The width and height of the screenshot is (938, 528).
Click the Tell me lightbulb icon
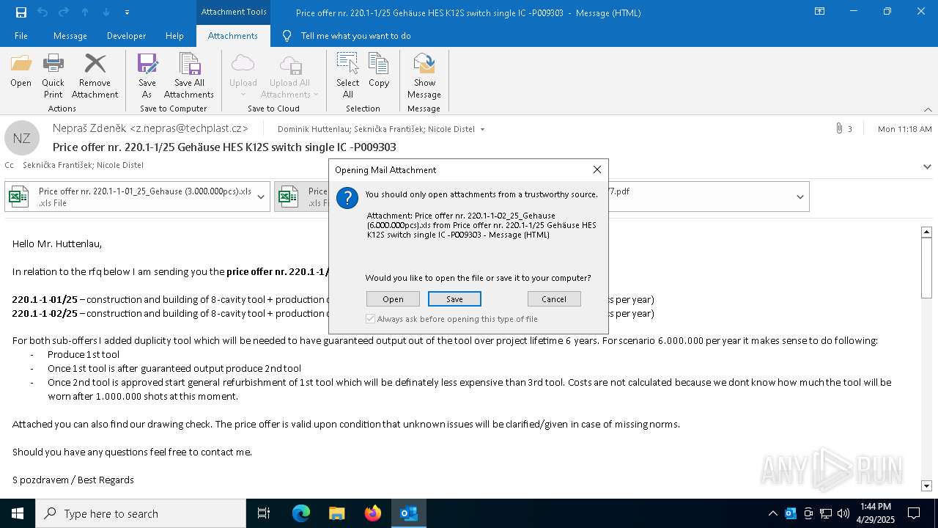pyautogui.click(x=287, y=36)
